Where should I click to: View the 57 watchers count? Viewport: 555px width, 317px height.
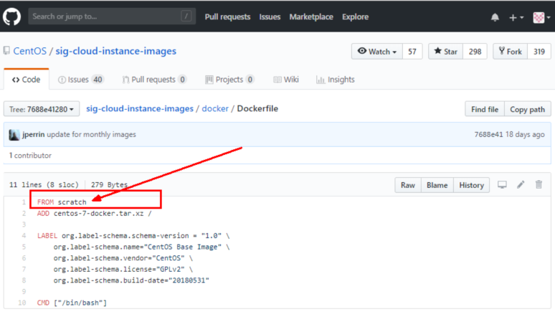click(412, 52)
